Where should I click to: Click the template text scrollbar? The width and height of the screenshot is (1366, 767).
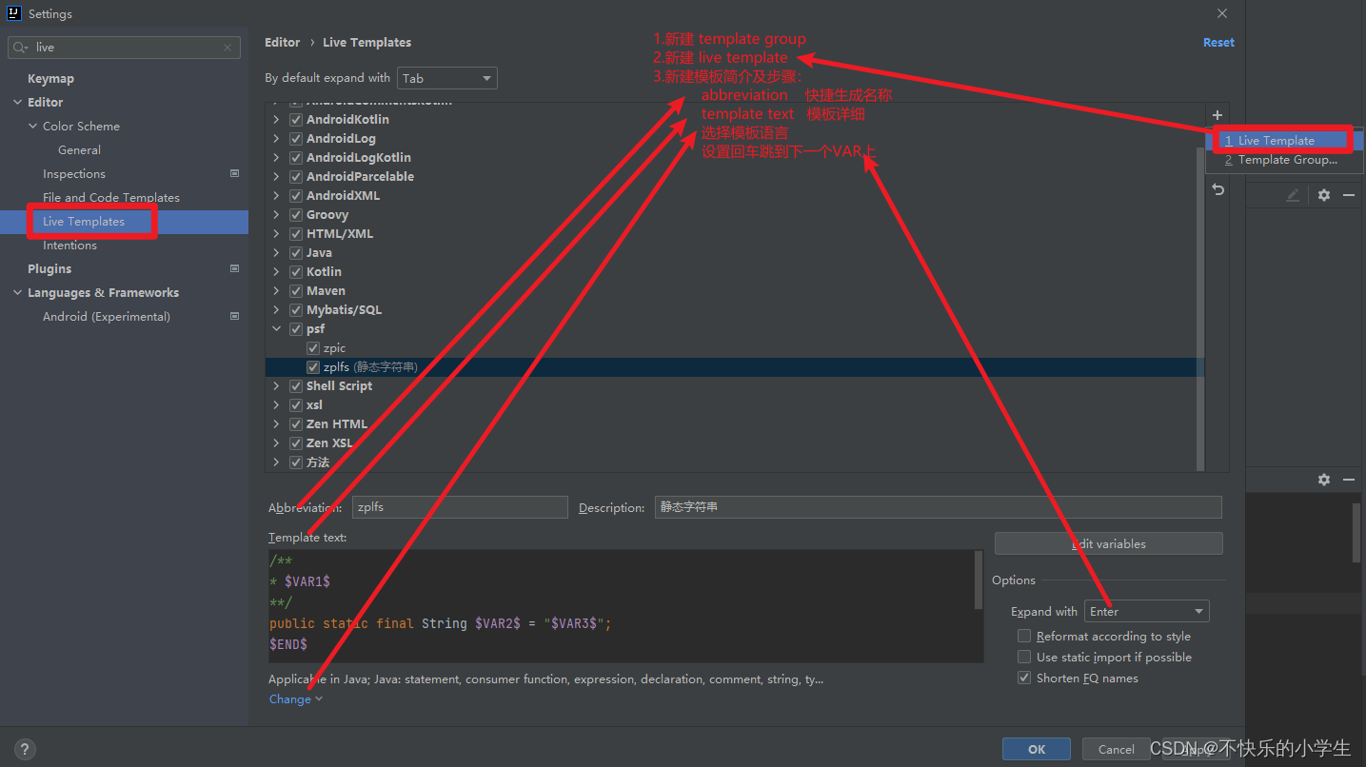979,580
